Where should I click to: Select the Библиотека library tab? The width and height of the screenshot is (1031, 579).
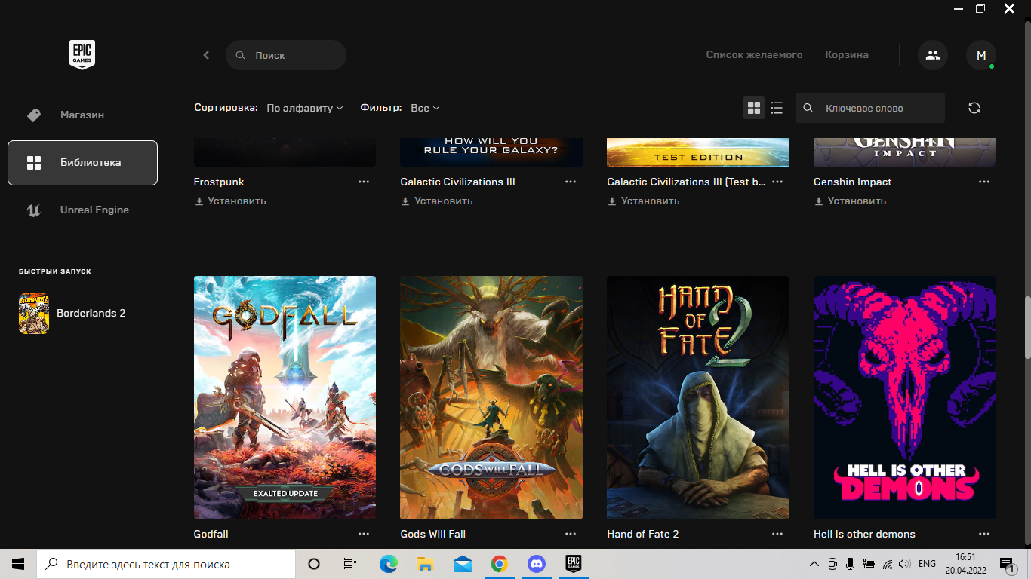tap(82, 162)
